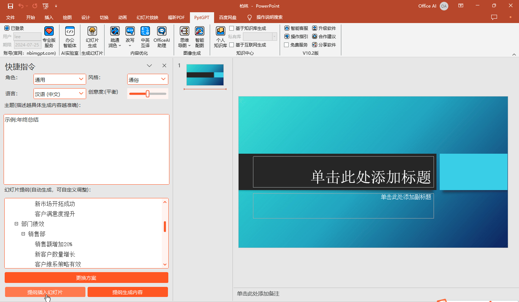Open Ribbon Display Options icon
Image resolution: width=519 pixels, height=302 pixels.
tap(461, 6)
